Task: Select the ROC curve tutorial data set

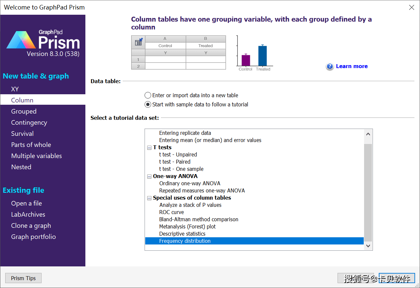Action: (171, 212)
